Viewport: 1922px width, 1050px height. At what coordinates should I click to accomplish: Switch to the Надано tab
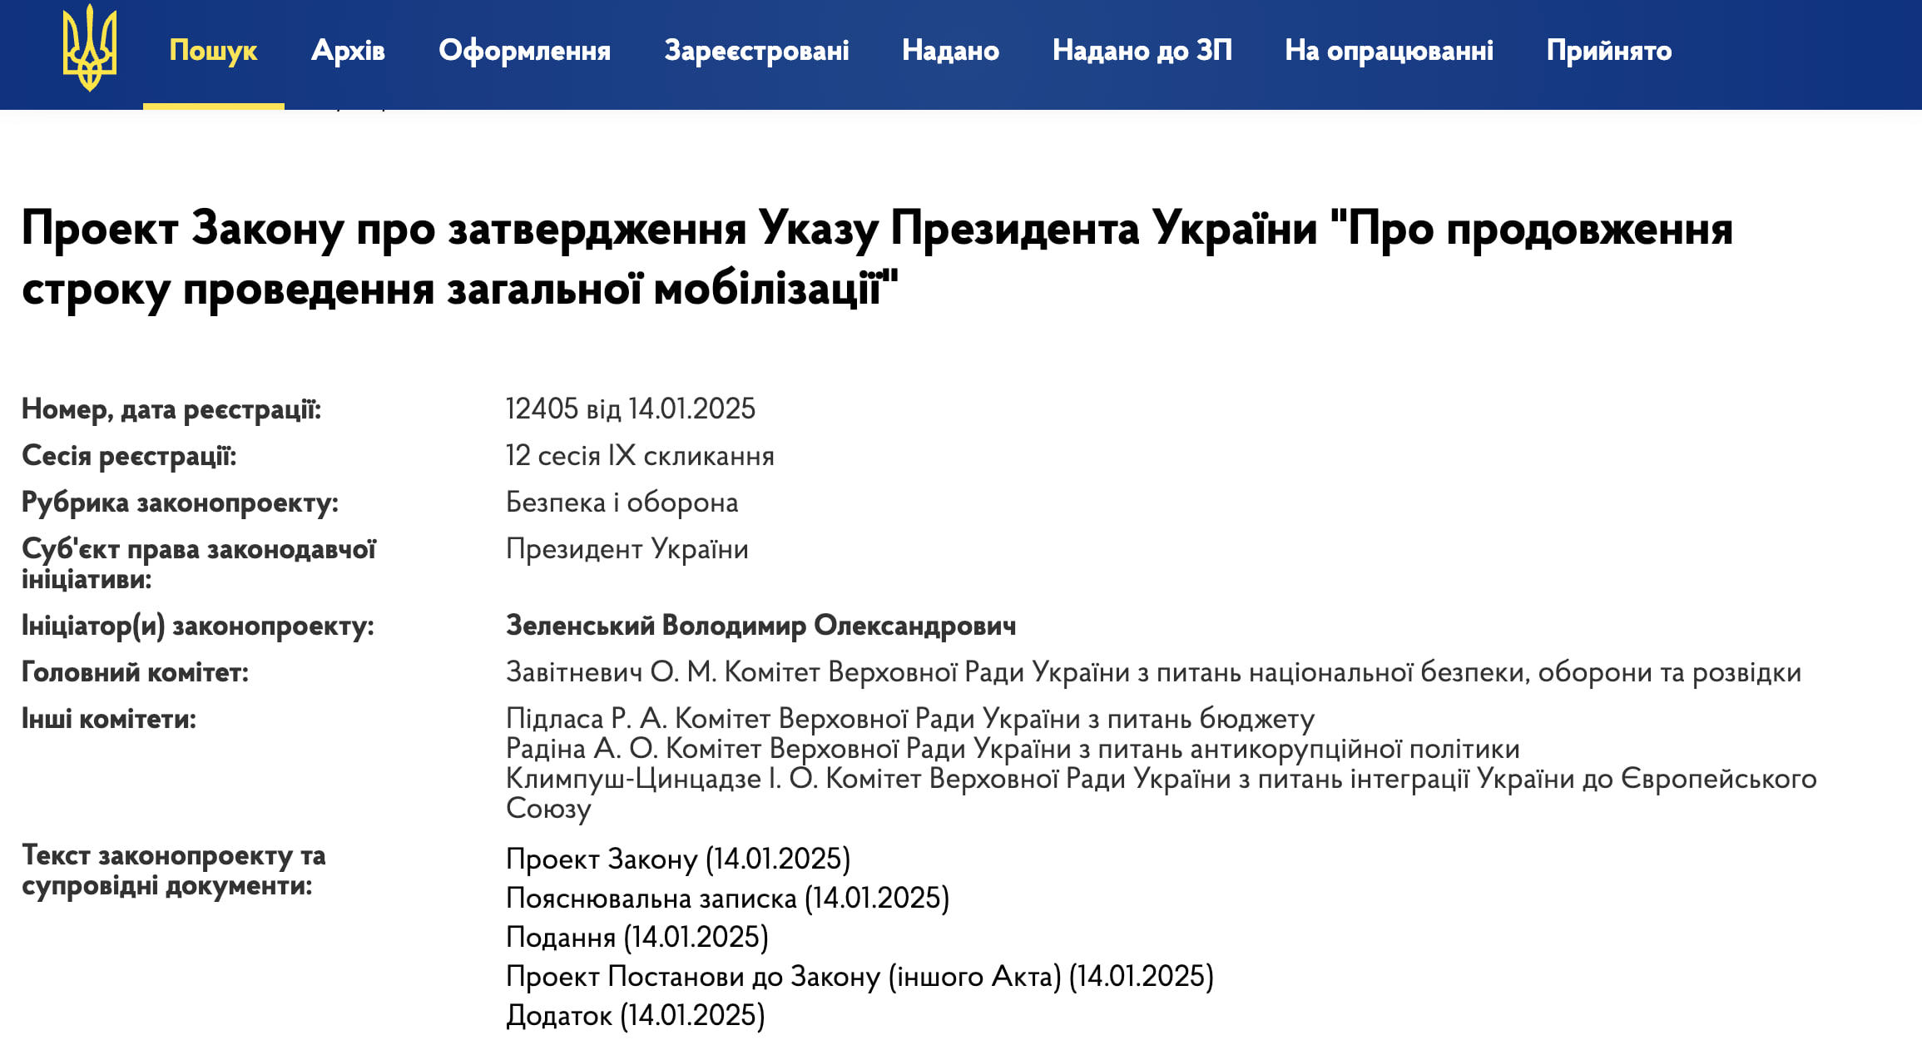[x=950, y=51]
